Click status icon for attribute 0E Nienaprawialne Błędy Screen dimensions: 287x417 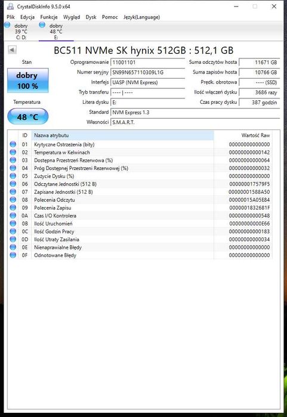click(x=13, y=247)
